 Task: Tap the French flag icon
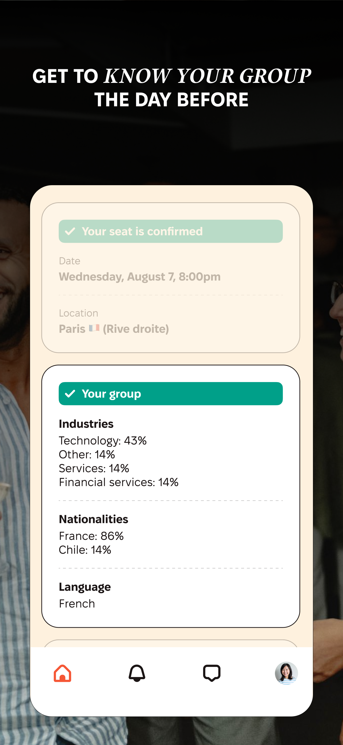coord(94,328)
